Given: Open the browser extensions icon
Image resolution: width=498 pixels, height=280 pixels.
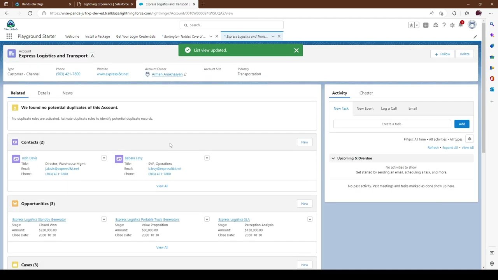Looking at the screenshot, I should pyautogui.click(x=454, y=13).
